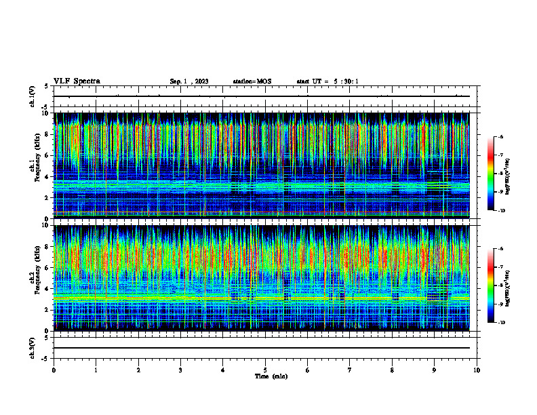Click the time axis tick label "9"
This screenshot has height=415, width=537.
[434, 370]
